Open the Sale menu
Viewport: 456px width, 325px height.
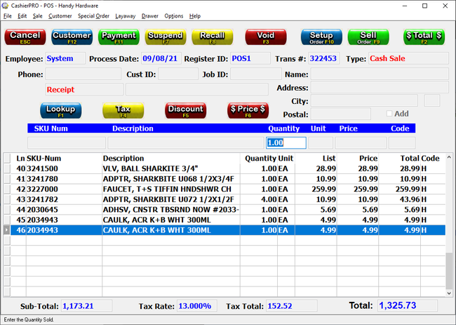(x=37, y=16)
